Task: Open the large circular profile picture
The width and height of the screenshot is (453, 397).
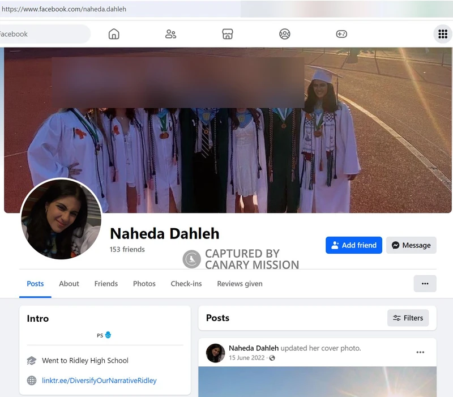Action: coord(61,219)
